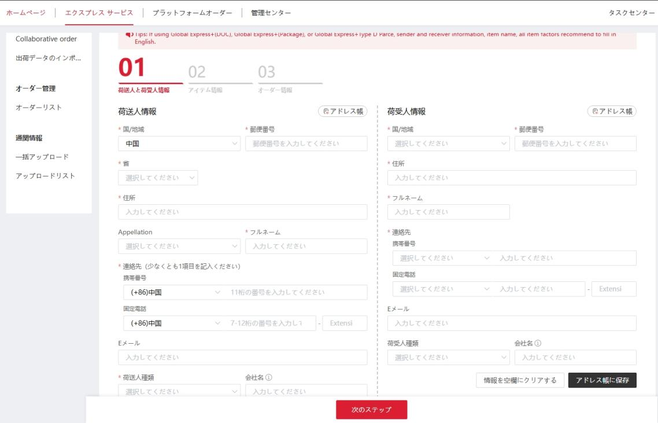Click アドレス帳に保存 to save contact
Viewport: 658px width, 423px height.
(x=602, y=380)
